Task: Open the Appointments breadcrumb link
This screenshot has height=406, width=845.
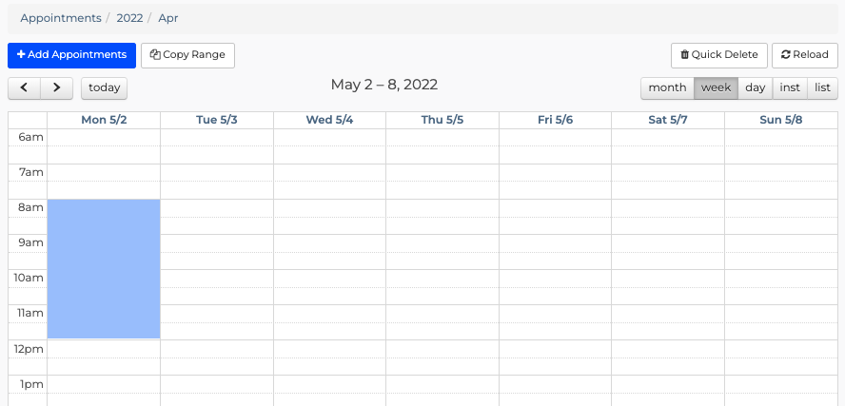Action: (61, 18)
